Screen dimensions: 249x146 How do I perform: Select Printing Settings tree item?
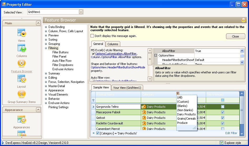click(58, 107)
